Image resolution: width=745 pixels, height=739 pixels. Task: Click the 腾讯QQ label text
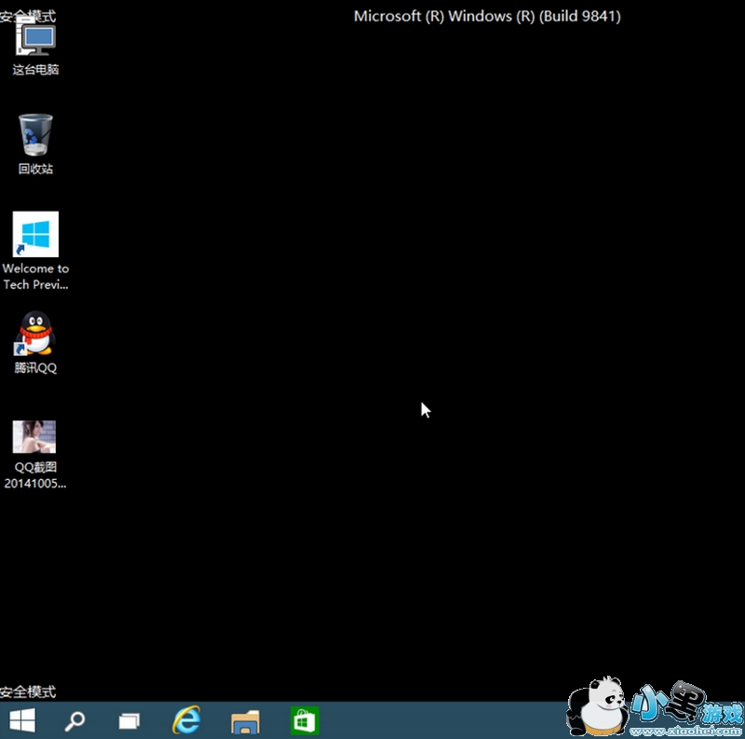pyautogui.click(x=35, y=368)
